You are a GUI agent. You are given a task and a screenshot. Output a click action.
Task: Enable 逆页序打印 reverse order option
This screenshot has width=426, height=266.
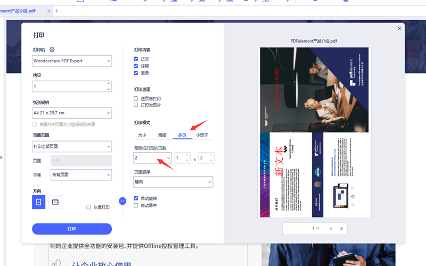coord(136,98)
